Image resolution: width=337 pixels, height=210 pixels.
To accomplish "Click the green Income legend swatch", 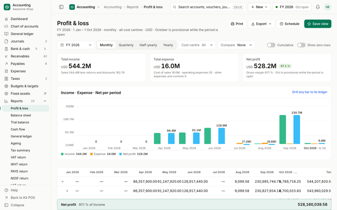I will pos(62,154).
